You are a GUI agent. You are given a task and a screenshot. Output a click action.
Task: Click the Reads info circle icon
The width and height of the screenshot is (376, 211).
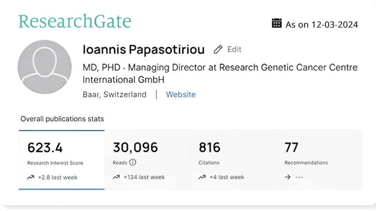(x=133, y=162)
